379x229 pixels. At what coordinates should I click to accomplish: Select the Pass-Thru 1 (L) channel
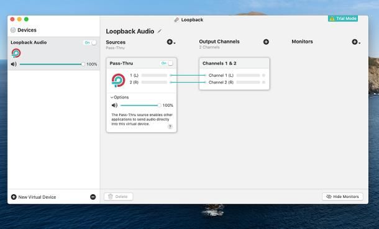tap(134, 75)
